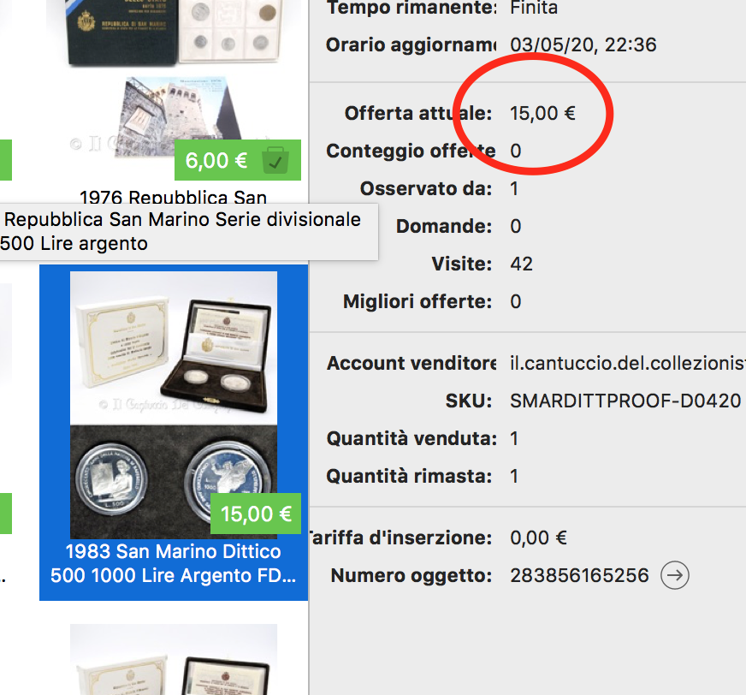Click the Quantità venduta value
The image size is (746, 695).
tap(514, 438)
